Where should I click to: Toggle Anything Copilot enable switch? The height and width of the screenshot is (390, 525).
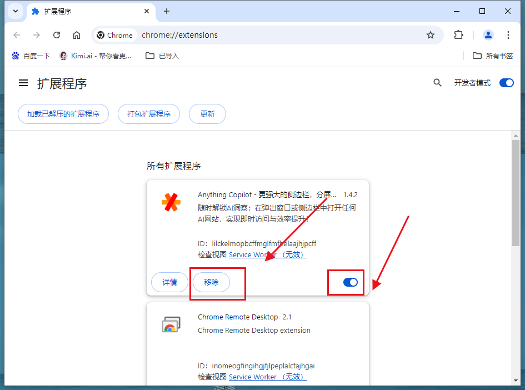[x=350, y=282]
